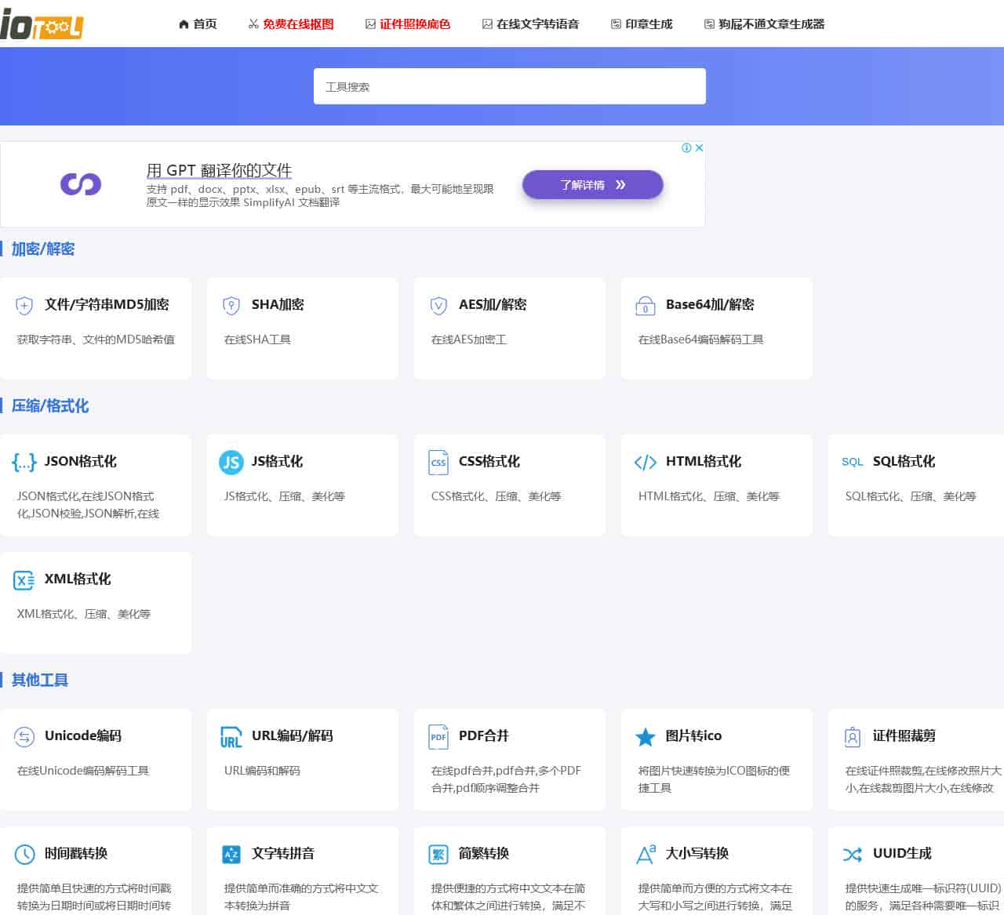This screenshot has height=915, width=1004.
Task: Click the simplified-traditional conversion icon
Action: pyautogui.click(x=438, y=855)
